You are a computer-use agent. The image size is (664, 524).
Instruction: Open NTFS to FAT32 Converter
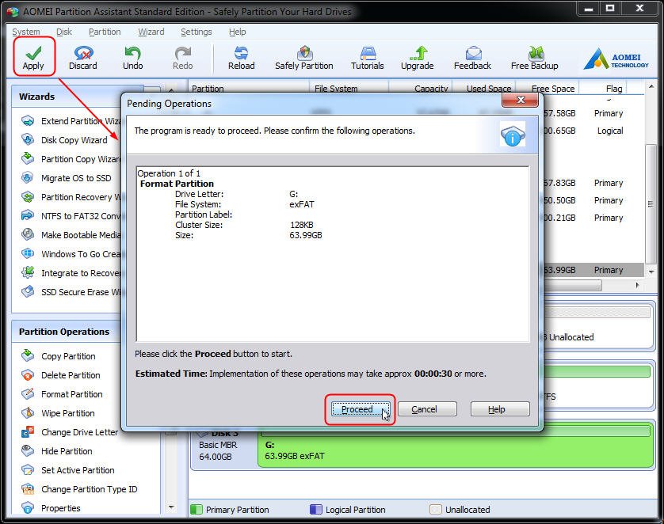[x=71, y=216]
